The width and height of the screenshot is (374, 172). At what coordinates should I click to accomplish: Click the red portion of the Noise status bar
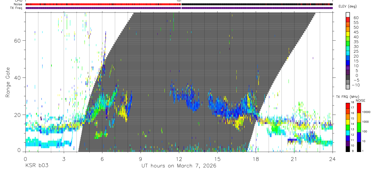coord(103,4)
